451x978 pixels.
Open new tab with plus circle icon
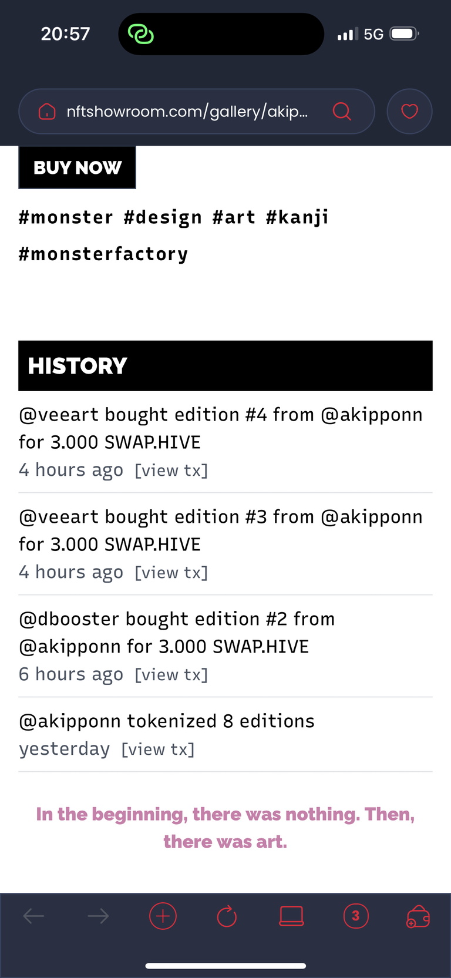click(x=163, y=916)
